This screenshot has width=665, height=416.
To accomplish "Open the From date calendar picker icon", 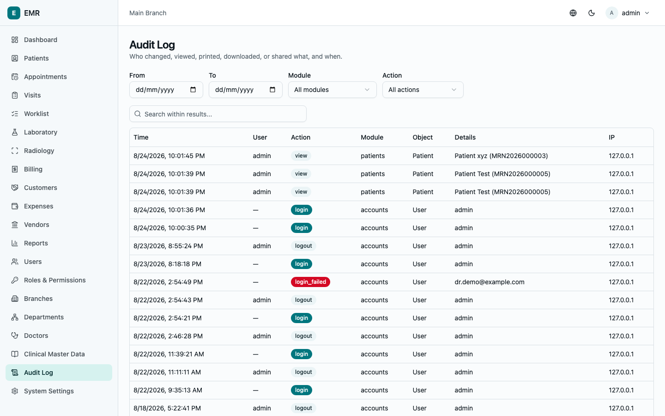I will [x=193, y=90].
